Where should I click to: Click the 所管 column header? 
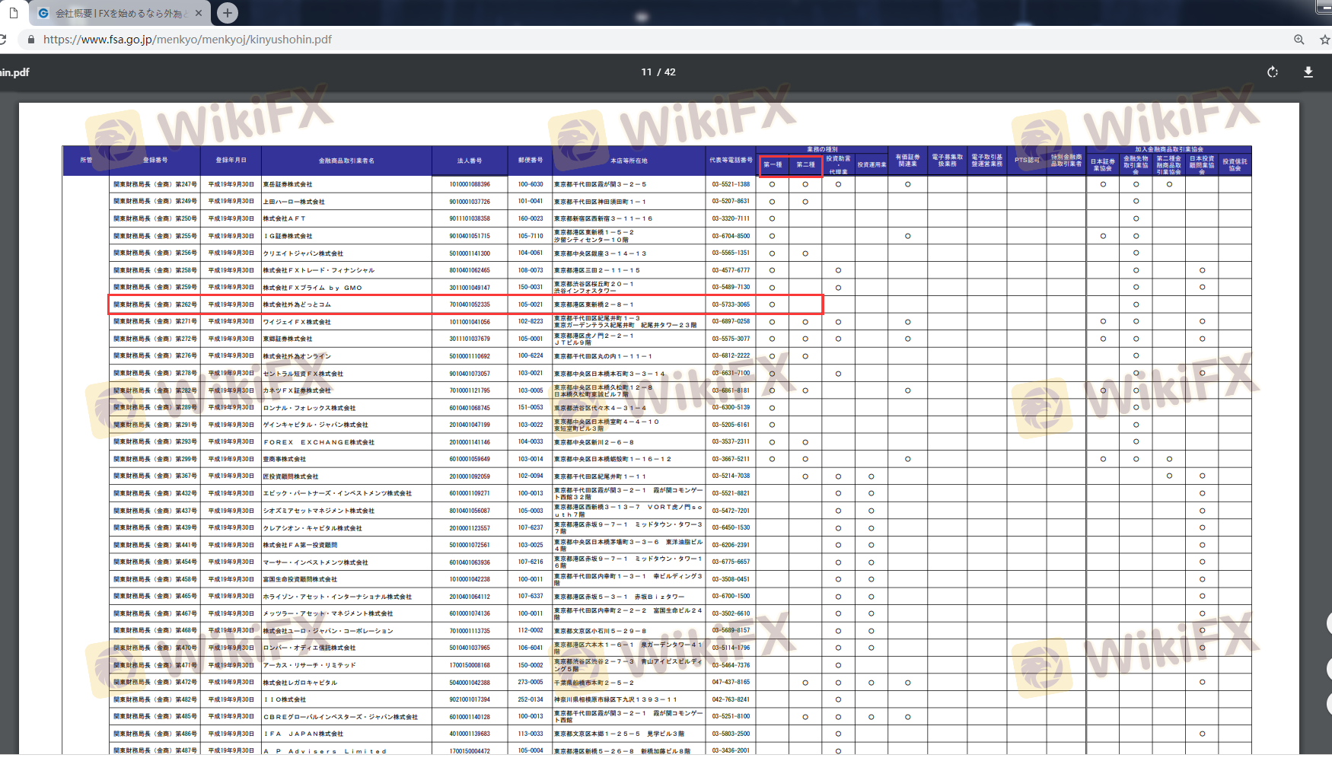(x=86, y=161)
